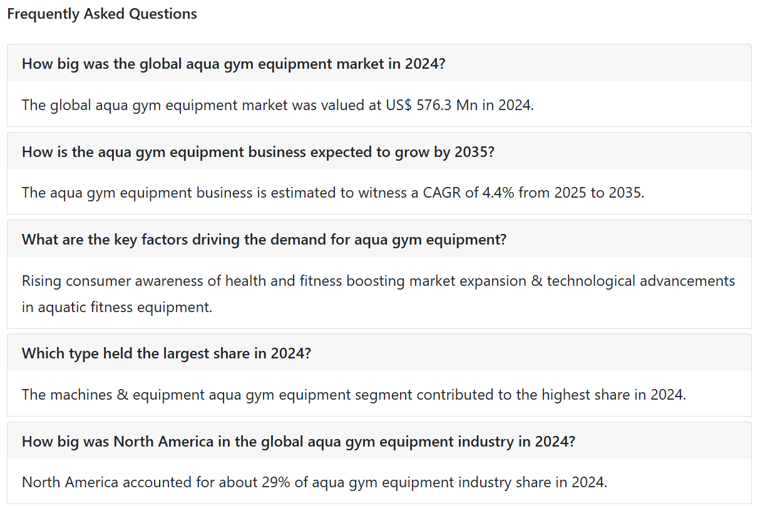
Task: Click the '4.4%' growth rate figure
Action: 498,192
